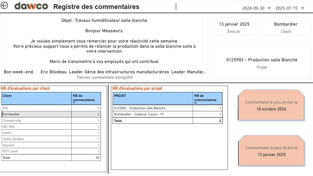This screenshot has height=176, width=313.
Task: Click the PROJET column header
Action: [x=153, y=98]
